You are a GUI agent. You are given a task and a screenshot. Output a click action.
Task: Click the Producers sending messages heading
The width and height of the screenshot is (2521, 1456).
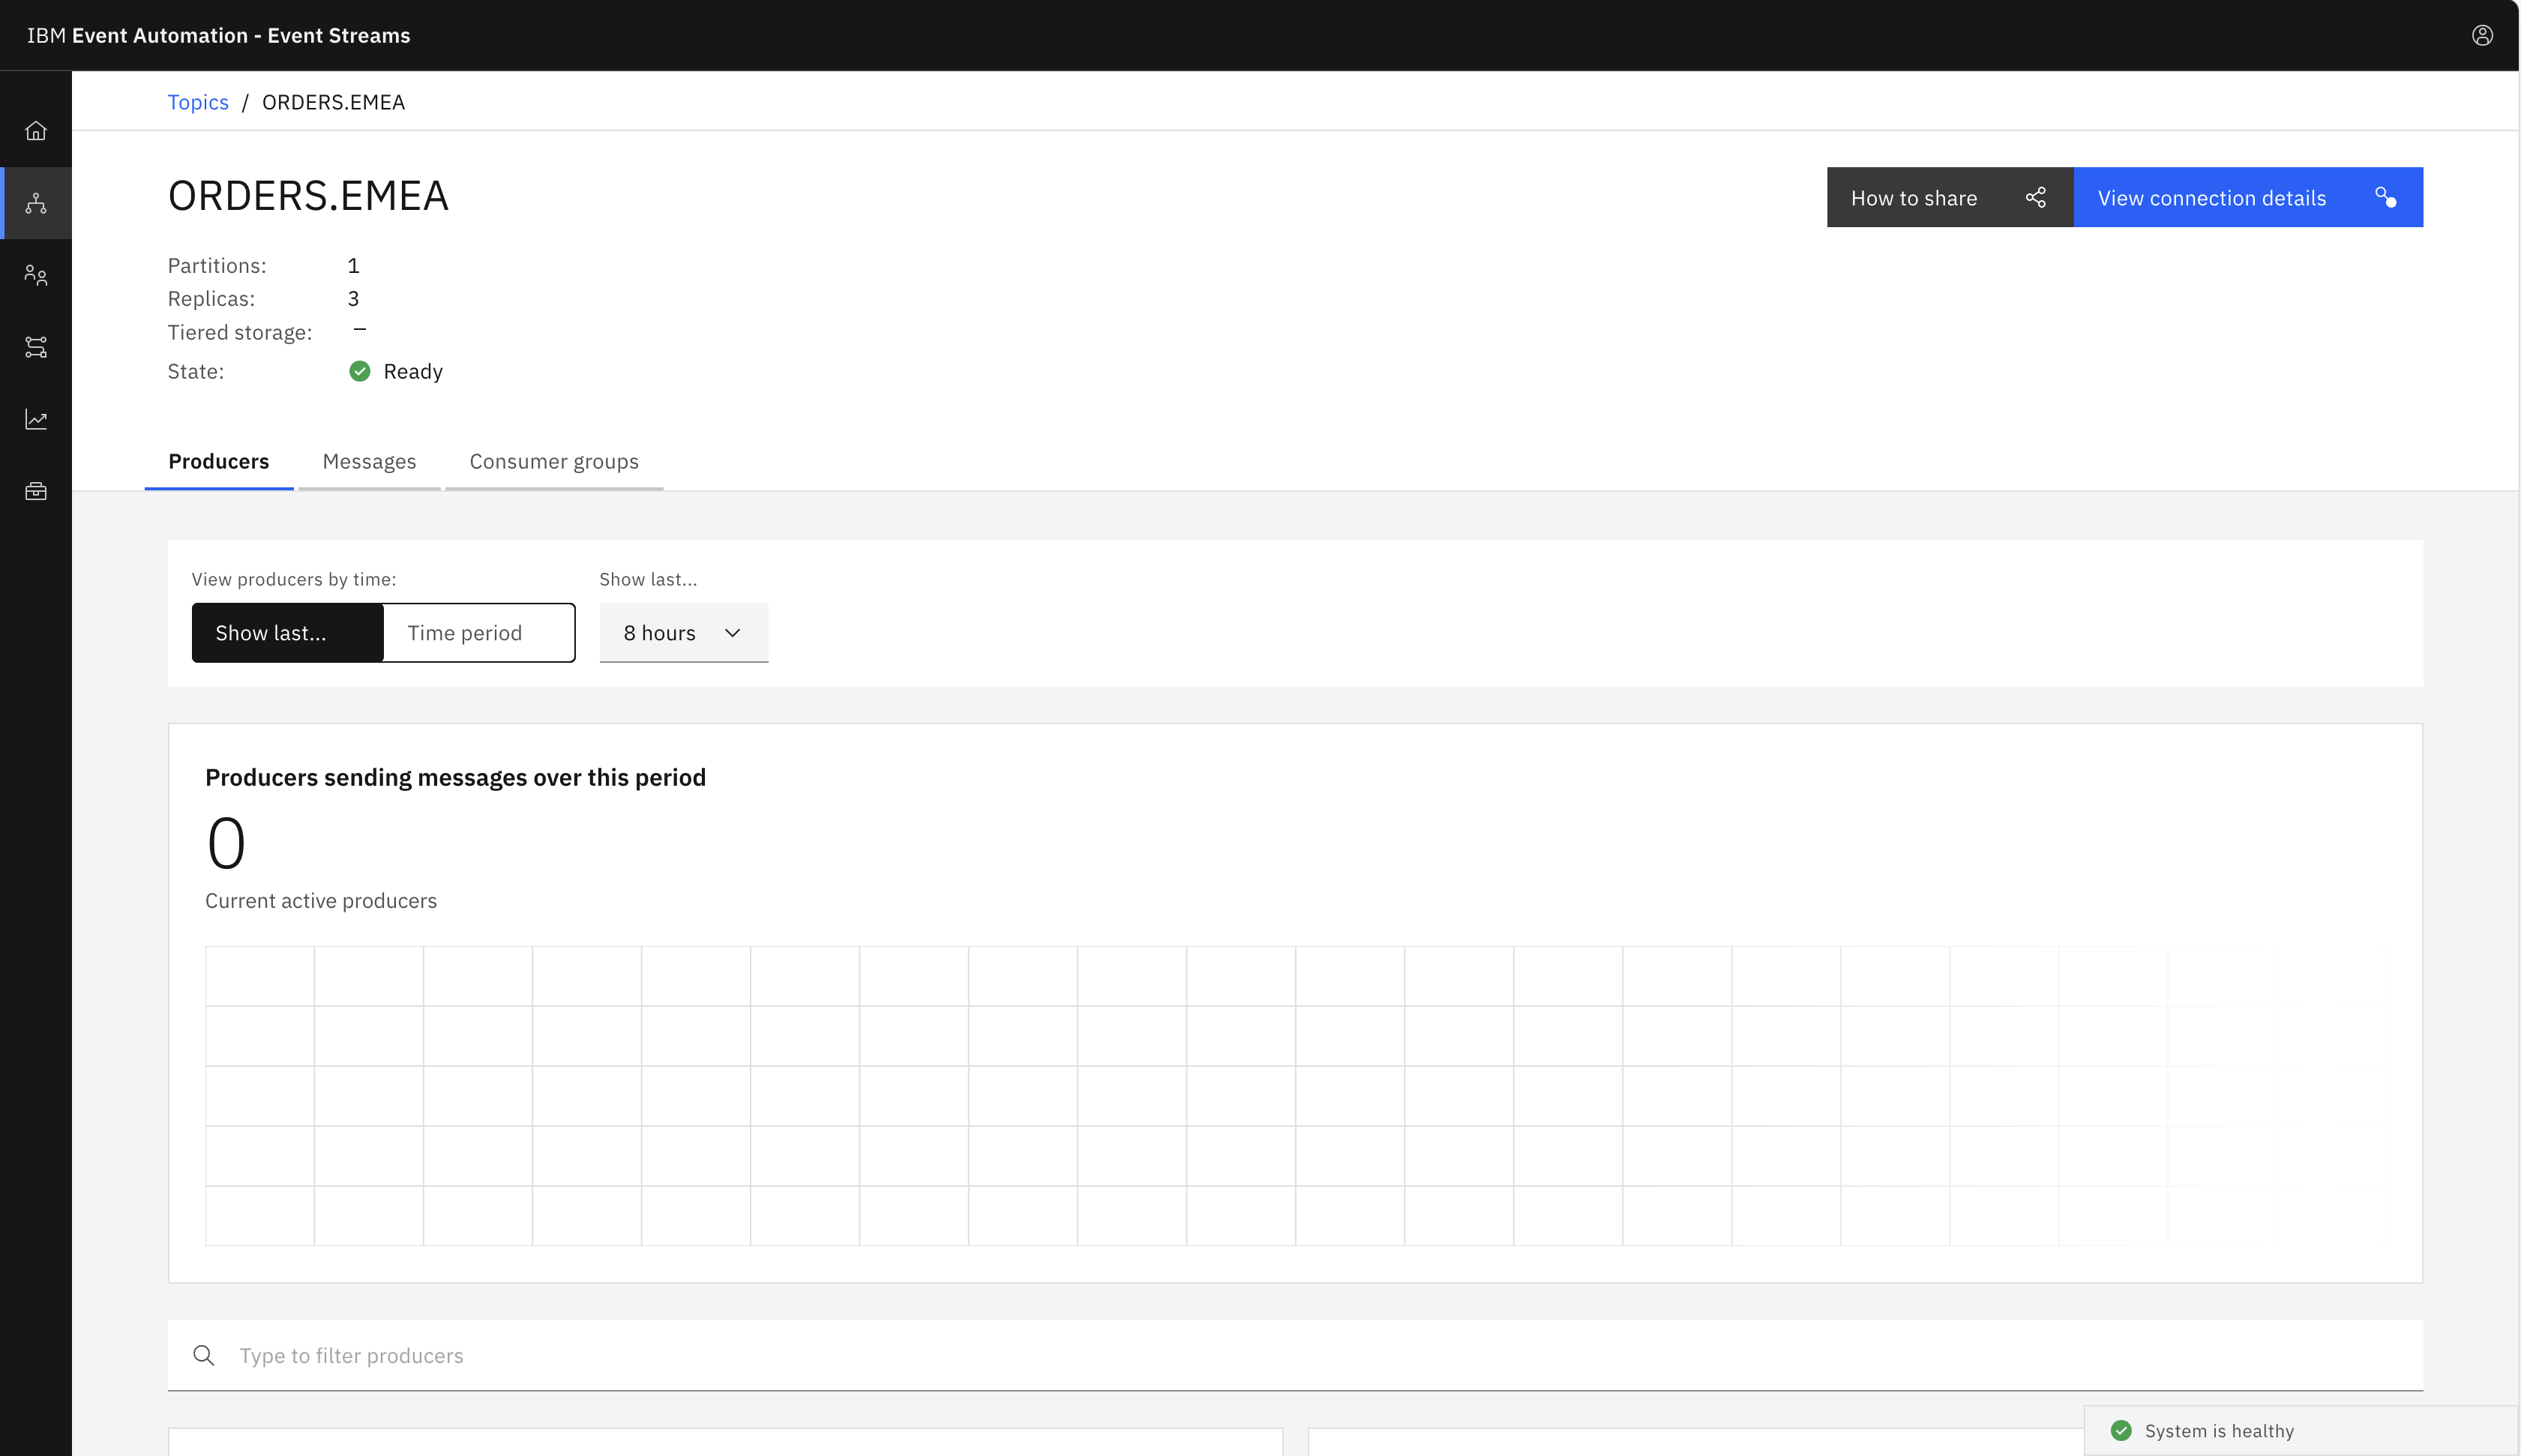(x=456, y=777)
